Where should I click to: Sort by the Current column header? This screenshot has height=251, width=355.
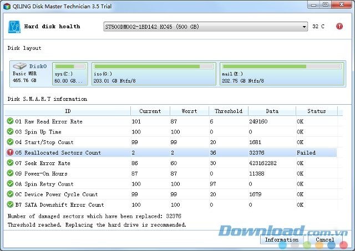(x=150, y=111)
